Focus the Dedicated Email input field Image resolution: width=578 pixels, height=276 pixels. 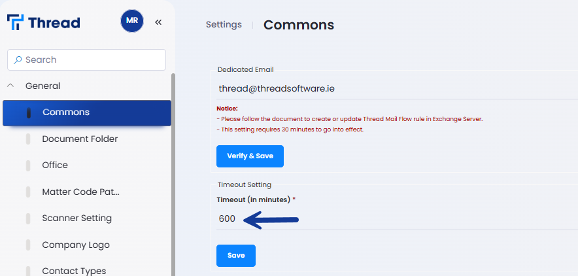397,89
